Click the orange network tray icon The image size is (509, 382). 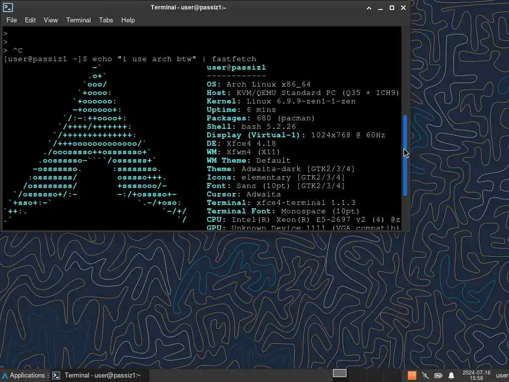coord(412,376)
